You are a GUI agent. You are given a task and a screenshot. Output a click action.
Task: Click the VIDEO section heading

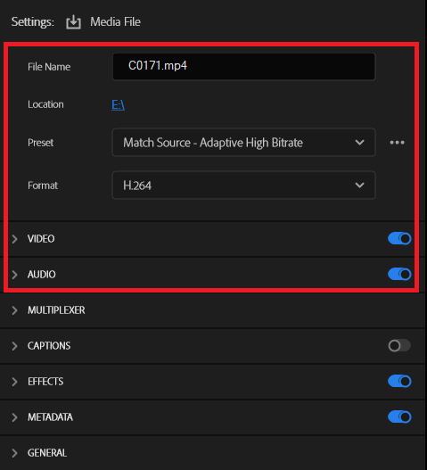41,239
